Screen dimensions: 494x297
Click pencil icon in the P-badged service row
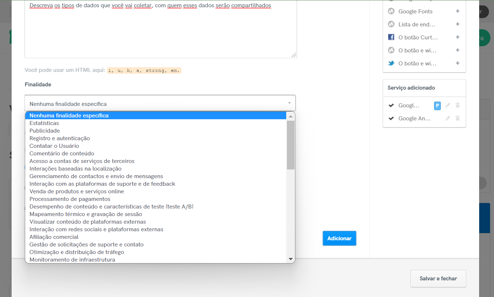448,105
